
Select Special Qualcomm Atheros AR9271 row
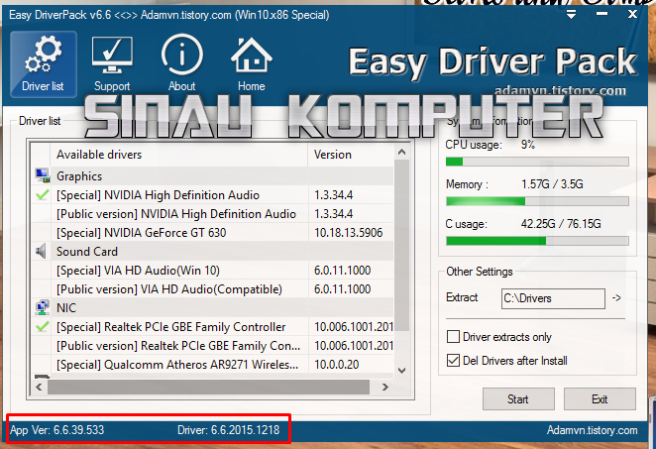pos(212,365)
